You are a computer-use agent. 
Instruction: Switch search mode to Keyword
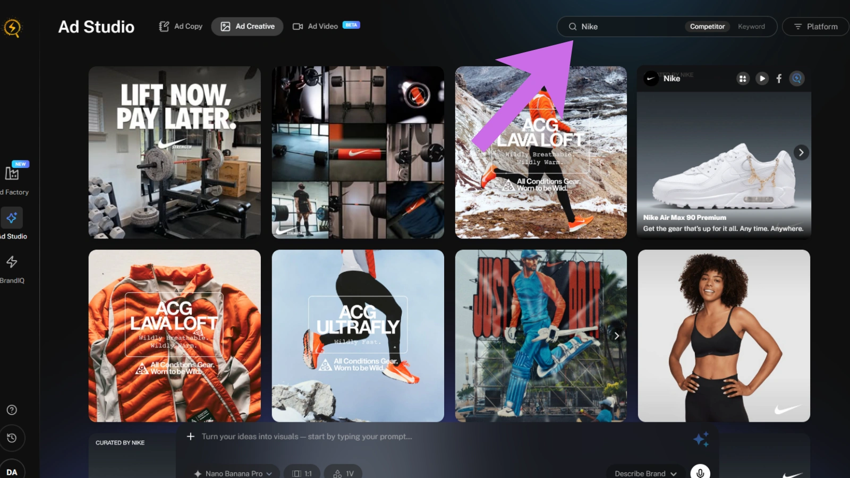click(x=751, y=27)
